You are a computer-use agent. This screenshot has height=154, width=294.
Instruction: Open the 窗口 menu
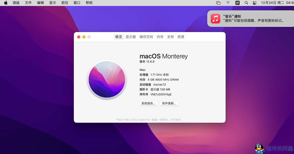(77, 3)
